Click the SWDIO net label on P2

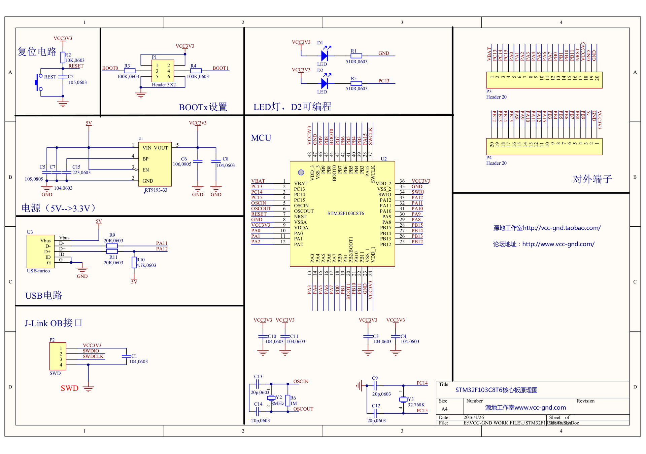tap(91, 351)
